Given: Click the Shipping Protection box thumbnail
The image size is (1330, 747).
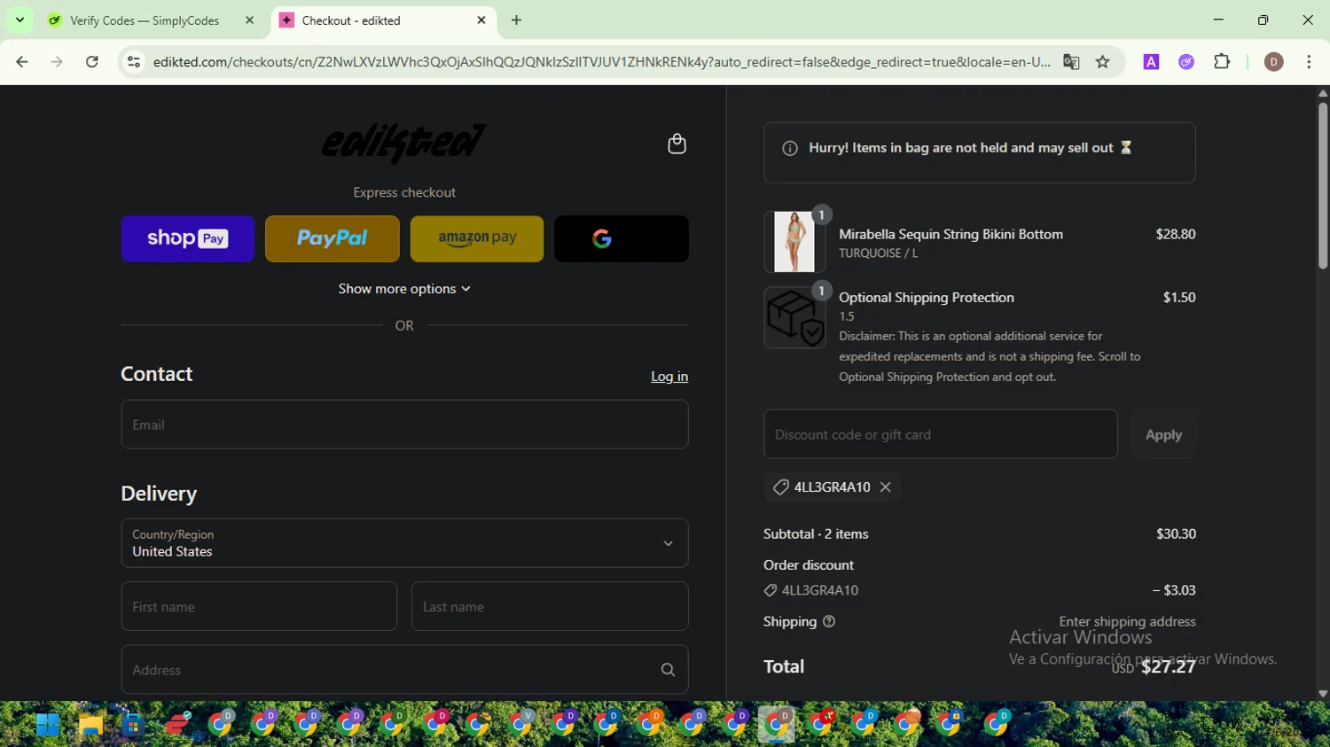Looking at the screenshot, I should pyautogui.click(x=794, y=317).
